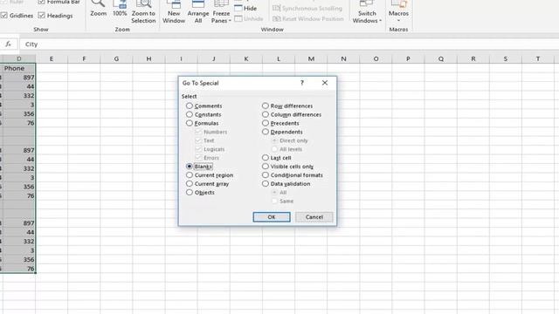
Task: Select column Q header
Action: (x=441, y=58)
